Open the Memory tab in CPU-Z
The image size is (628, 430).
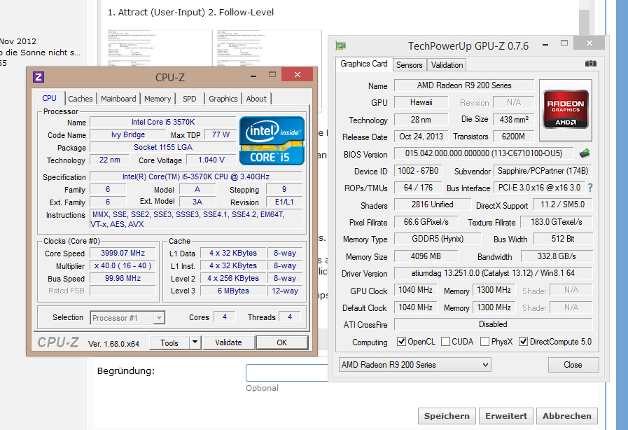click(158, 99)
